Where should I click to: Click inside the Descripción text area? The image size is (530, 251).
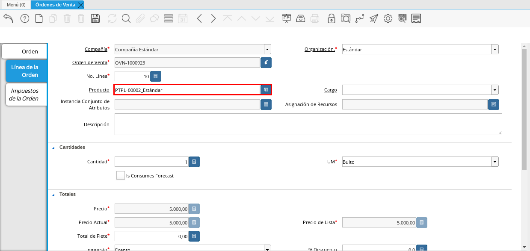tap(308, 124)
